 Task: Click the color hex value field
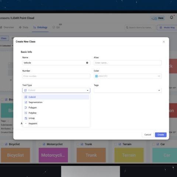coord(128,76)
